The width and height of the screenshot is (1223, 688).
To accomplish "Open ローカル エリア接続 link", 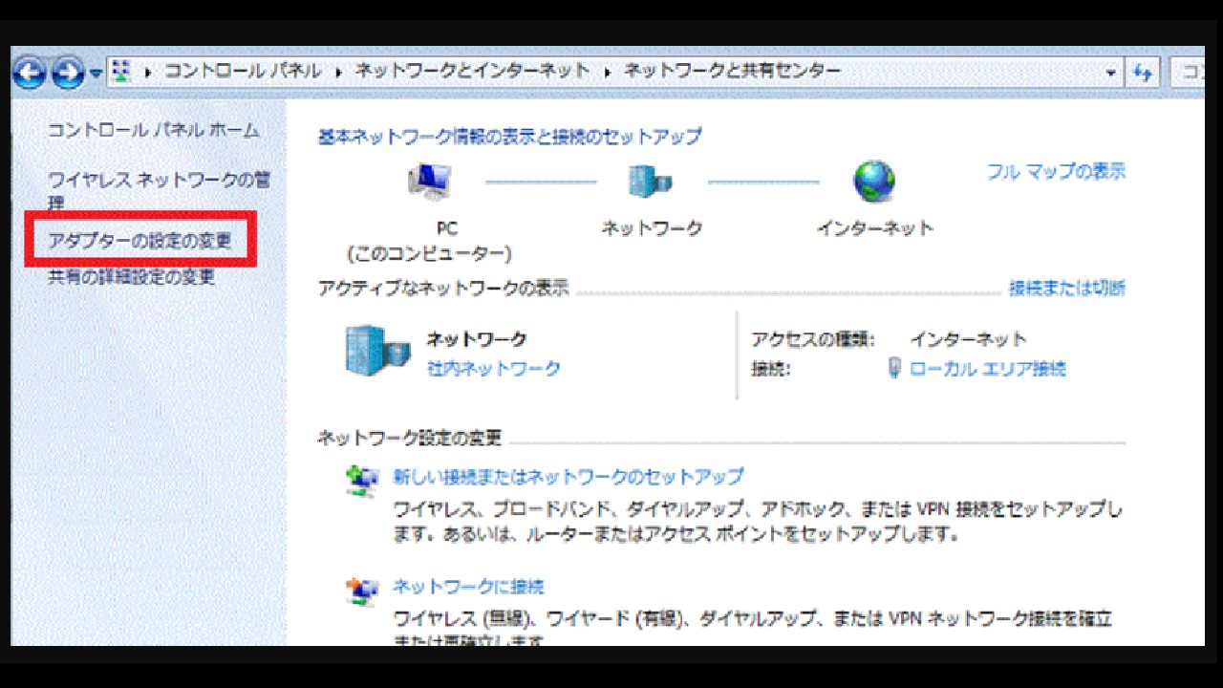I will 988,368.
